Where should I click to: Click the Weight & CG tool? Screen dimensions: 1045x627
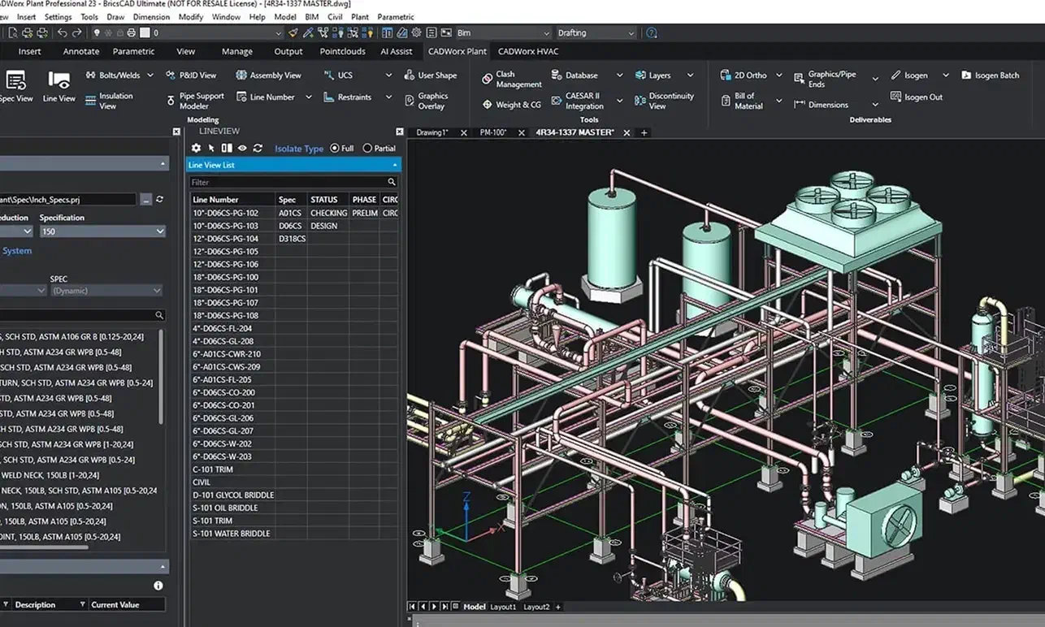click(x=510, y=105)
